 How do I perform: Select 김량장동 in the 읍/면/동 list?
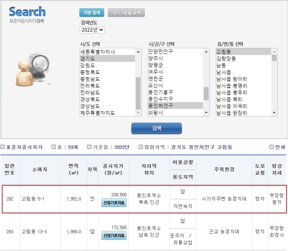coord(243,58)
